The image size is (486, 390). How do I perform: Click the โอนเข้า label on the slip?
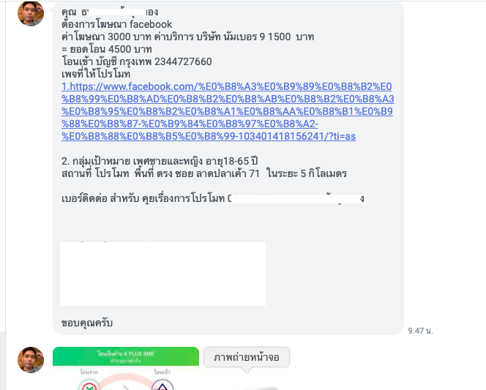click(x=162, y=372)
